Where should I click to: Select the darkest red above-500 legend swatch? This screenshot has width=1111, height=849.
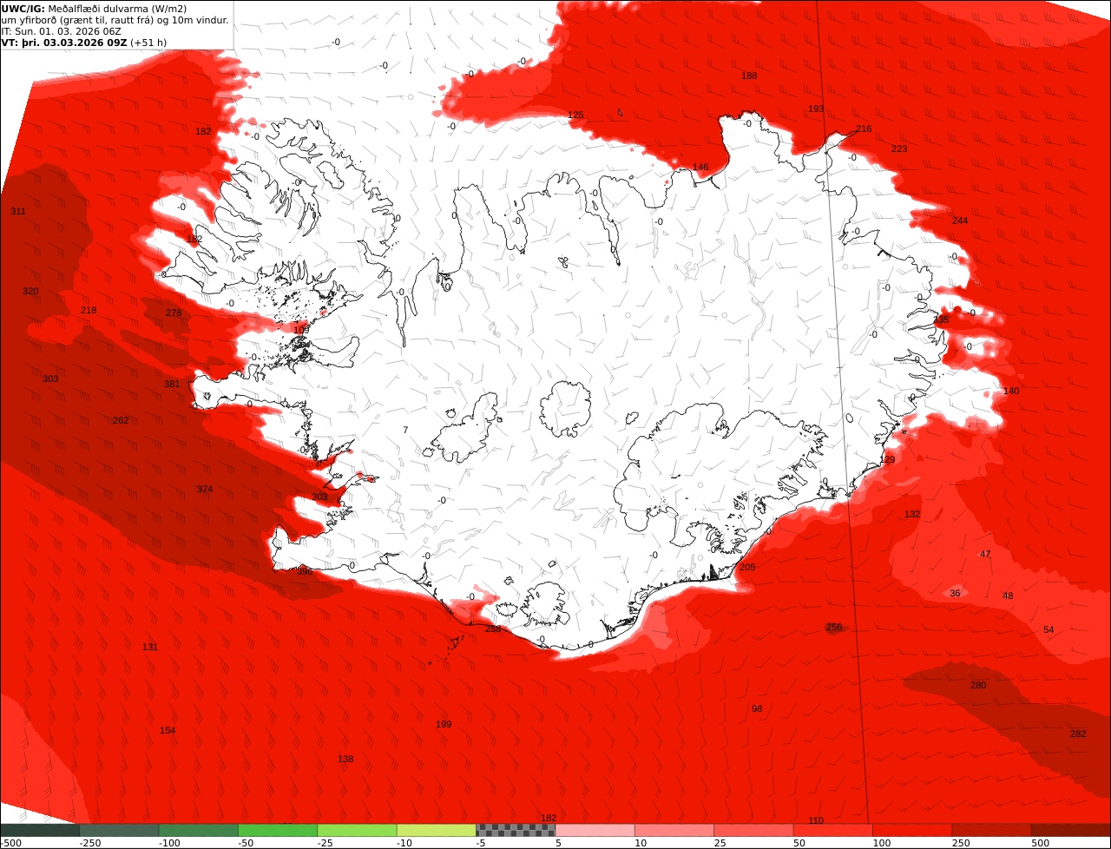tap(1071, 830)
